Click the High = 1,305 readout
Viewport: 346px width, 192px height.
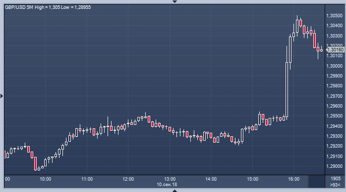pyautogui.click(x=47, y=7)
